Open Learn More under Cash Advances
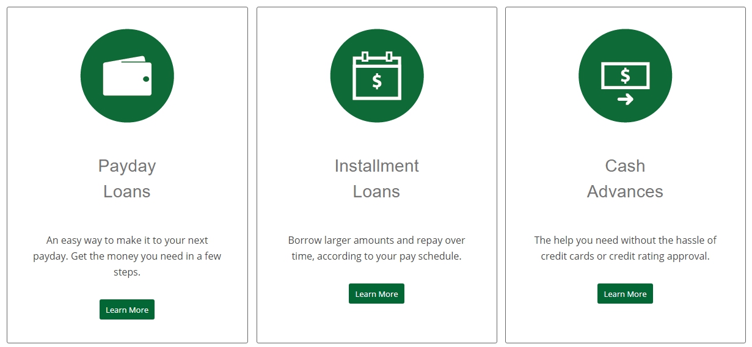752x347 pixels. 626,294
